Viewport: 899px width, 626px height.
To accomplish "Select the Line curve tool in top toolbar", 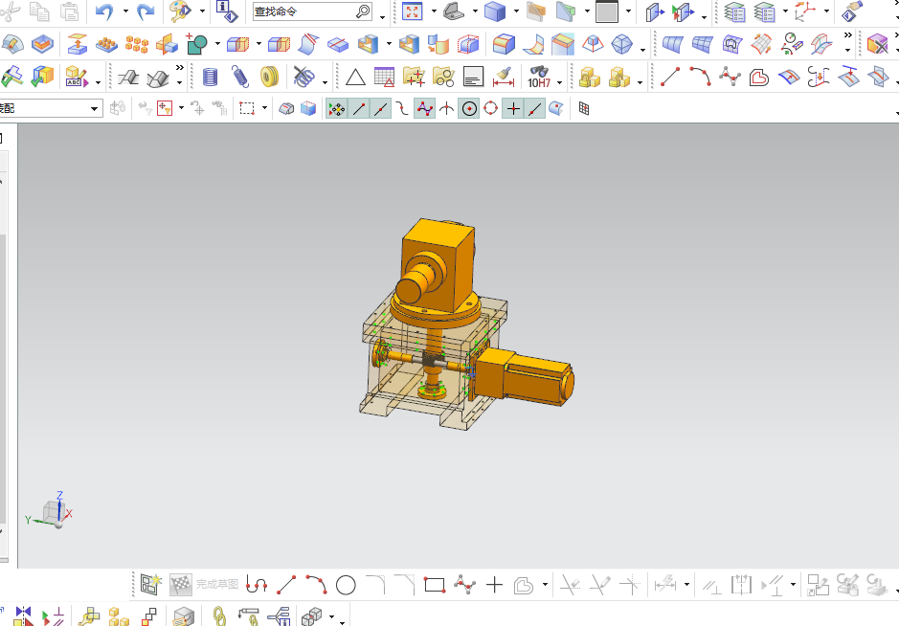I will coord(669,77).
